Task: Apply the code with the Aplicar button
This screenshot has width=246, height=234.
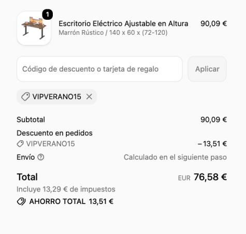Action: click(207, 69)
